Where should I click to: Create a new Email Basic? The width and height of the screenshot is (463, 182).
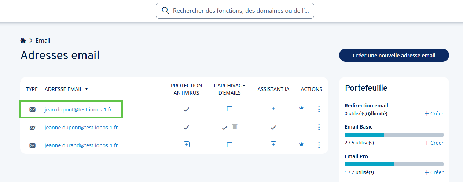434,143
